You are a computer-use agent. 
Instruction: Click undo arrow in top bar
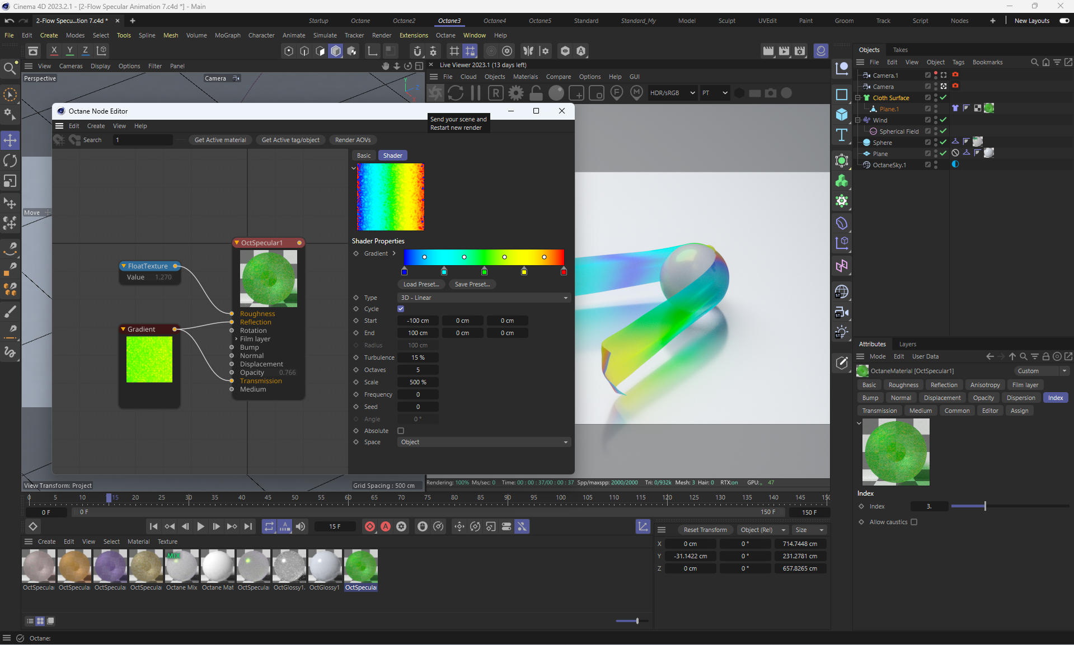tap(9, 21)
